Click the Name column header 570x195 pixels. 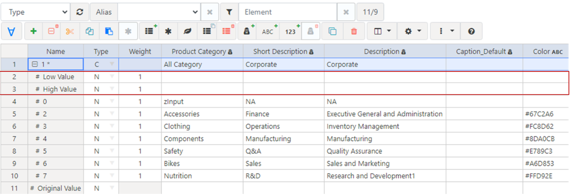[55, 52]
